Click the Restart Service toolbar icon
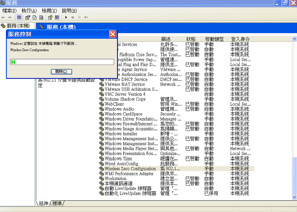This screenshot has width=297, height=212. tap(86, 17)
